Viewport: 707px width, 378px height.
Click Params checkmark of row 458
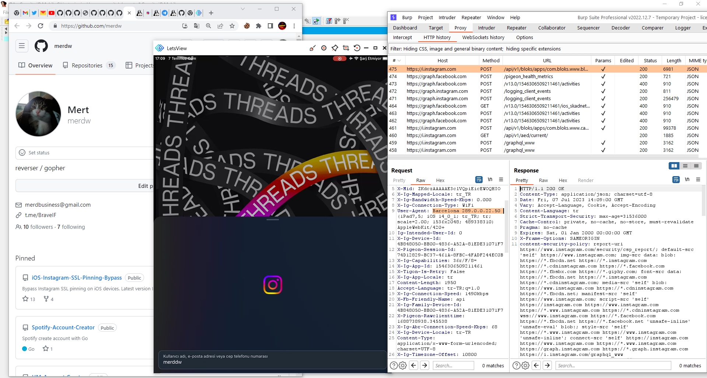point(603,150)
